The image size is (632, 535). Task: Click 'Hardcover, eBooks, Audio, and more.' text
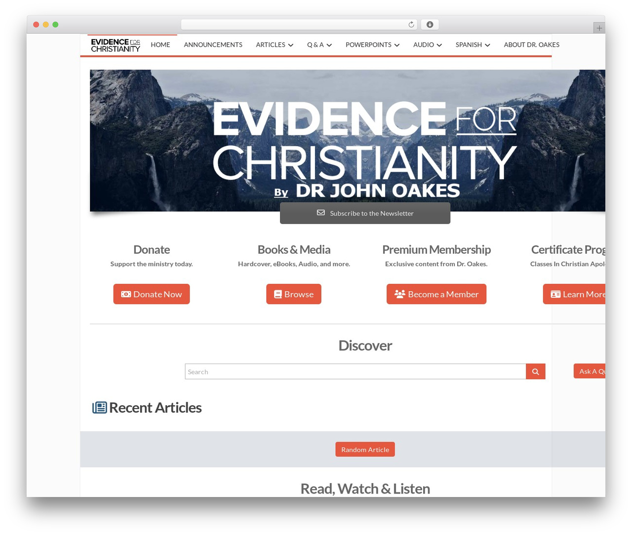(x=294, y=264)
